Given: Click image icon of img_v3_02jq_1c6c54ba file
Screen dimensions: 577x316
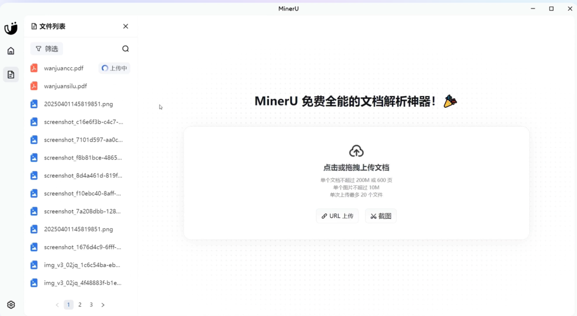Looking at the screenshot, I should (x=34, y=265).
